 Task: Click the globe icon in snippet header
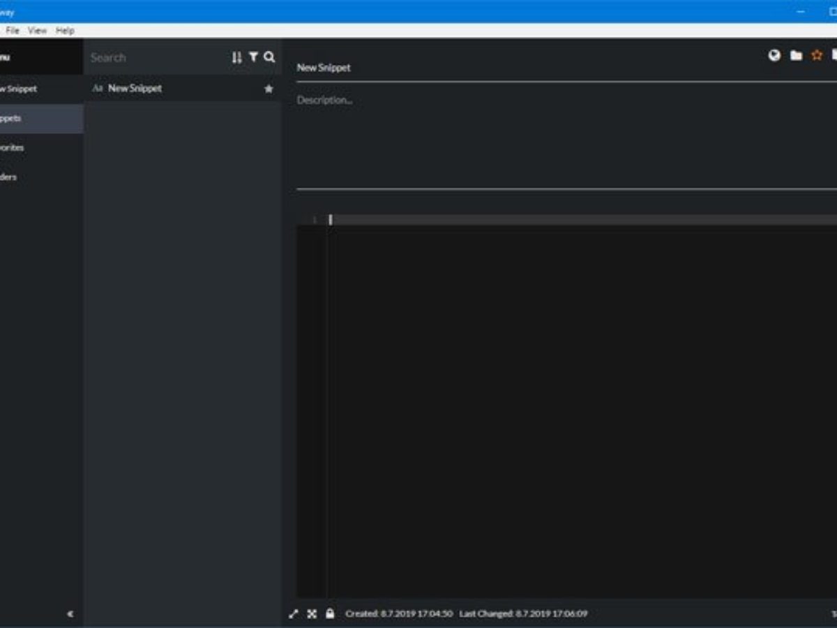(774, 55)
